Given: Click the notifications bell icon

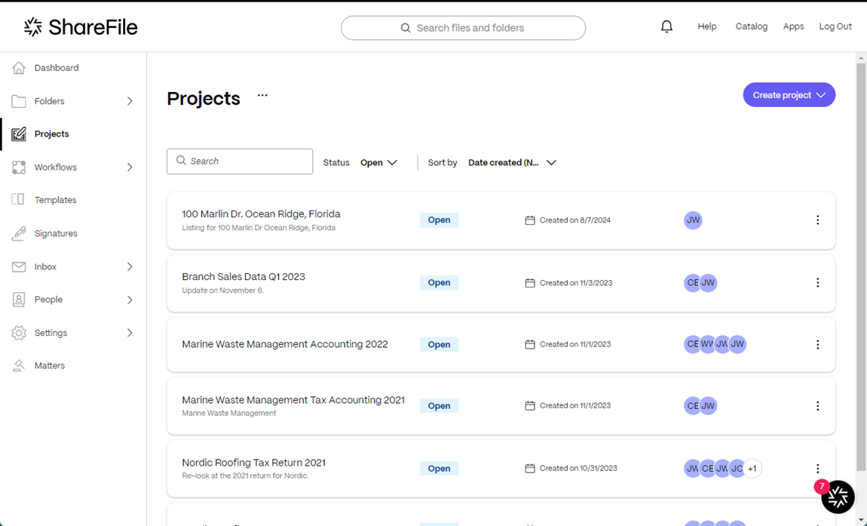Looking at the screenshot, I should 666,26.
